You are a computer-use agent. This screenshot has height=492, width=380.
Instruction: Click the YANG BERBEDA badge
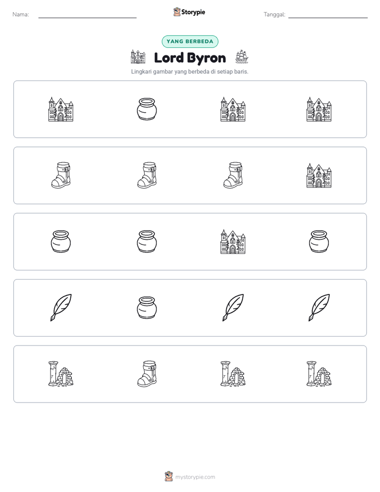[190, 42]
